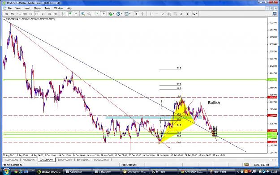The height and width of the screenshot is (175, 280).
Task: Select the trendline drawing tool
Action: click(163, 14)
